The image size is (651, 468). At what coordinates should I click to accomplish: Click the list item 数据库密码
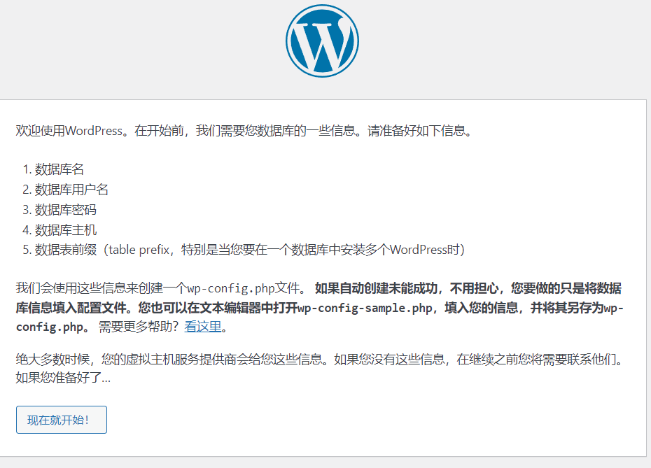pyautogui.click(x=66, y=210)
